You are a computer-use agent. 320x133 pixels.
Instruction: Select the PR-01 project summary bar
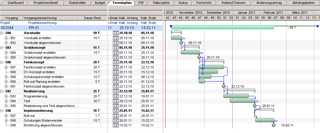(222, 27)
